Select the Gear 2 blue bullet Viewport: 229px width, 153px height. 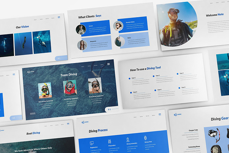131,93
